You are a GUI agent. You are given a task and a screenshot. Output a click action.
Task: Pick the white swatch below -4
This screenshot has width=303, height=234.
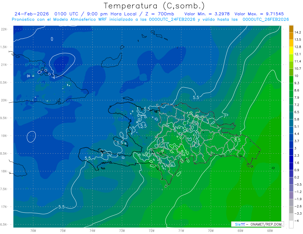291,224
